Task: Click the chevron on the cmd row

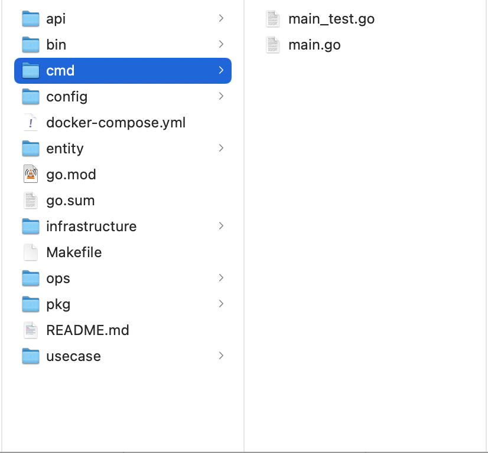Action: [x=221, y=71]
